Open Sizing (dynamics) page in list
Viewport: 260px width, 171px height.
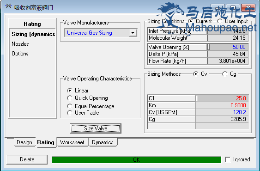pos(33,34)
